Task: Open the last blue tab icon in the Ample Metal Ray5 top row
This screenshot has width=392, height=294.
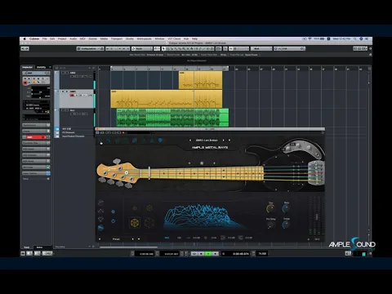Action: click(x=160, y=140)
